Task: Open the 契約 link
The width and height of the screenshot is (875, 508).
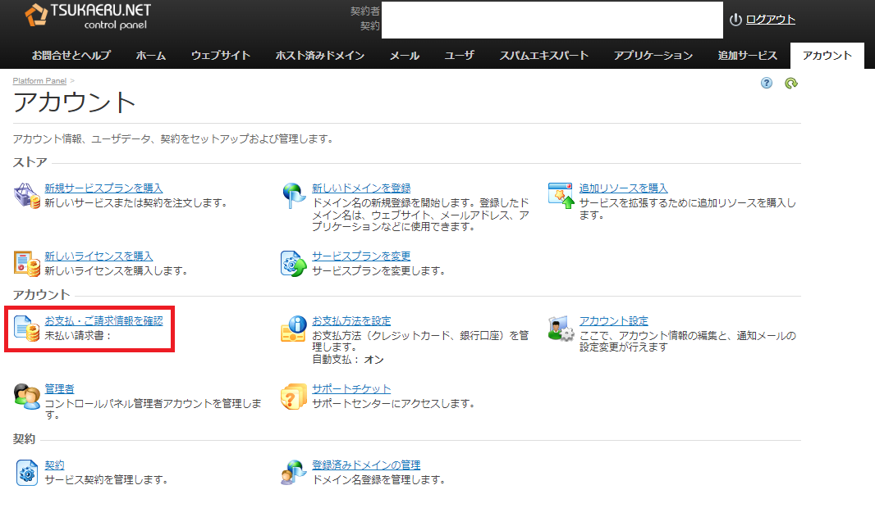Action: 55,465
